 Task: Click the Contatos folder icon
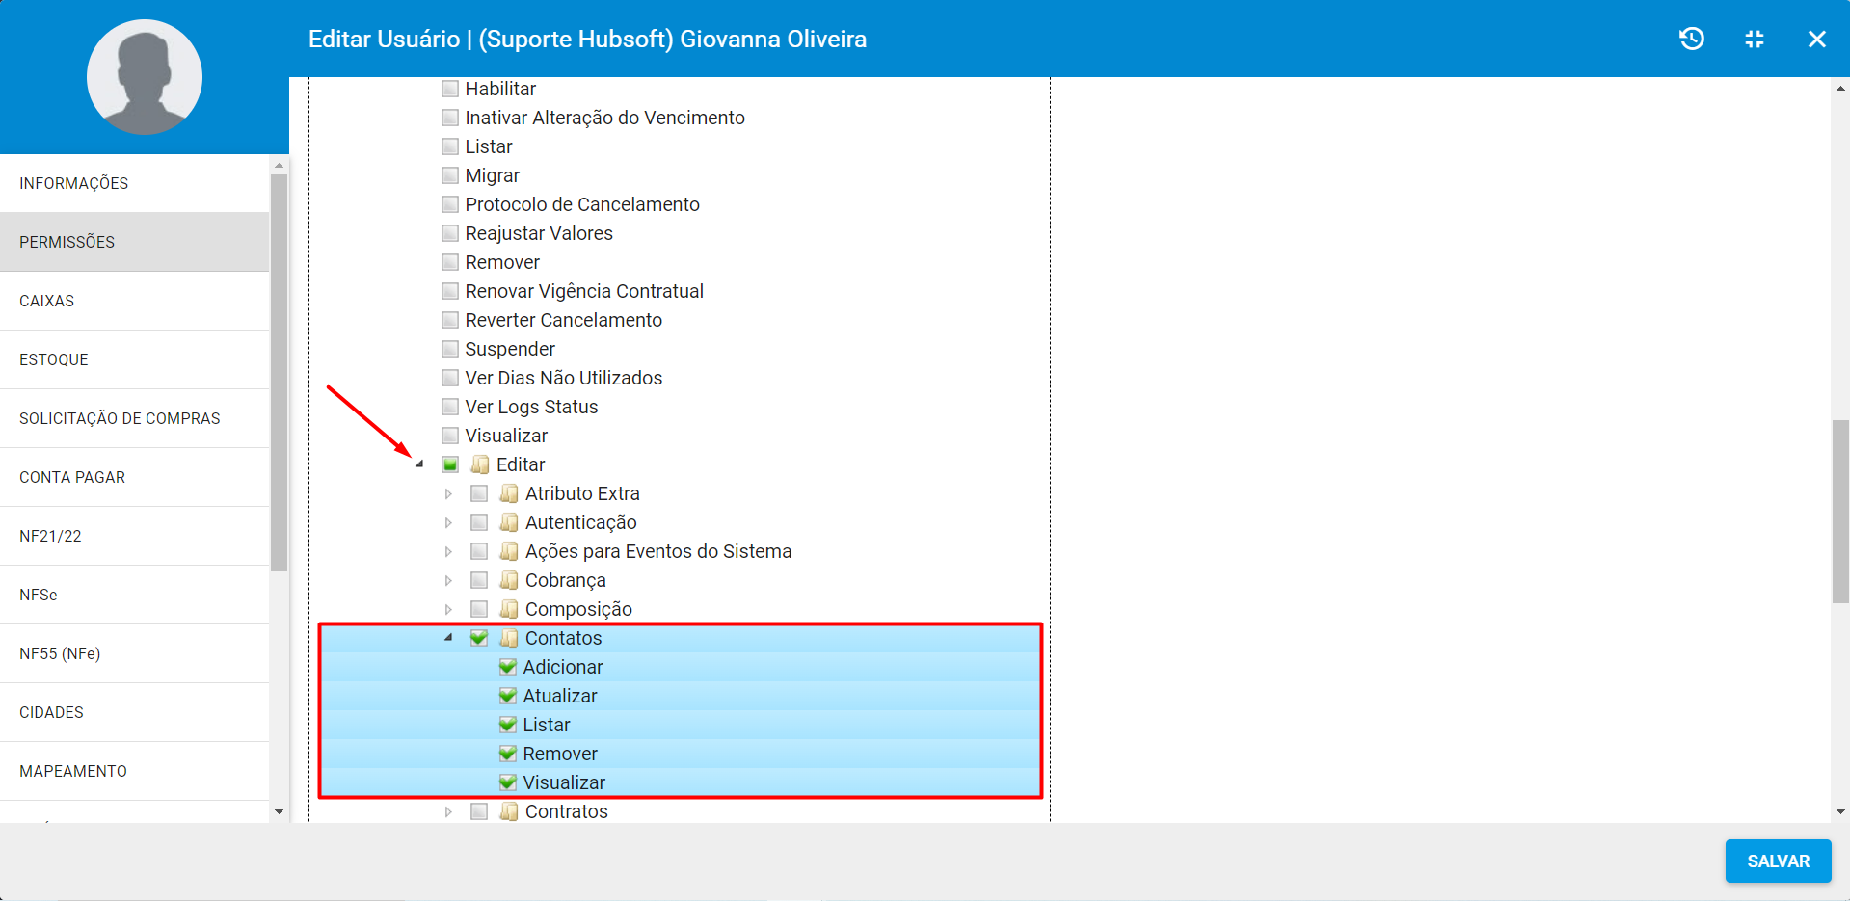click(x=509, y=638)
